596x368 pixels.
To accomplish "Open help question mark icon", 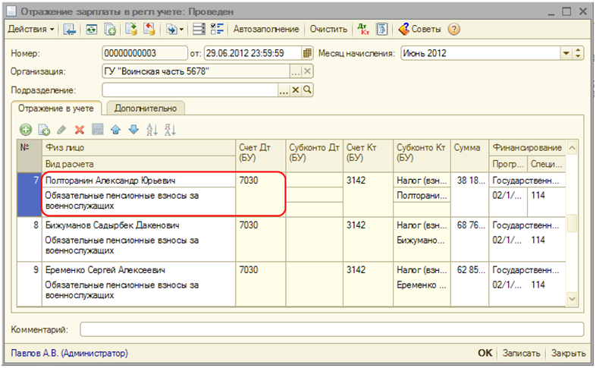I will [454, 30].
